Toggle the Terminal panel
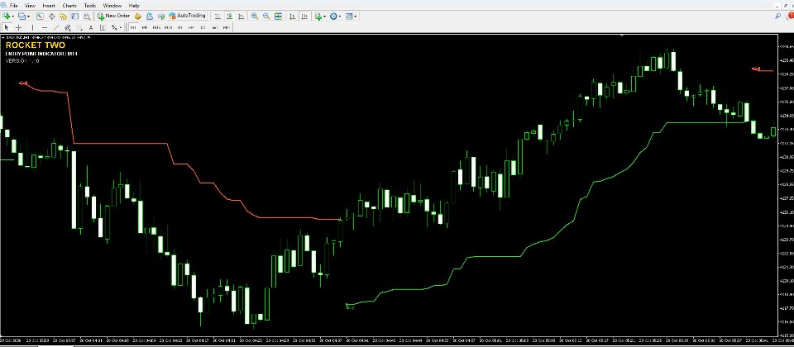 tap(74, 17)
